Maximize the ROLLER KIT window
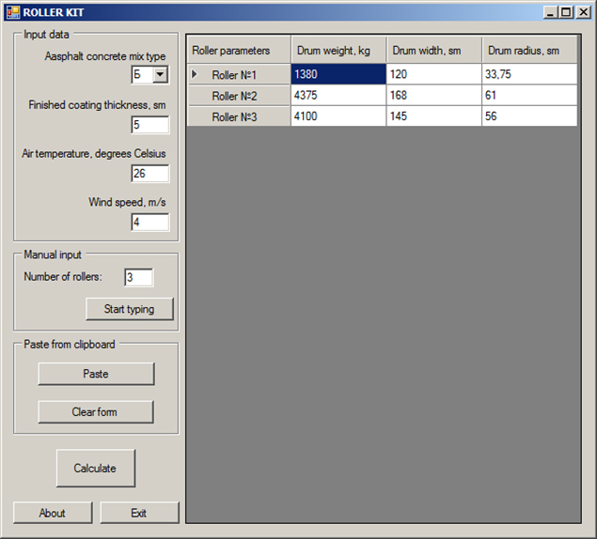This screenshot has height=539, width=597. 565,12
